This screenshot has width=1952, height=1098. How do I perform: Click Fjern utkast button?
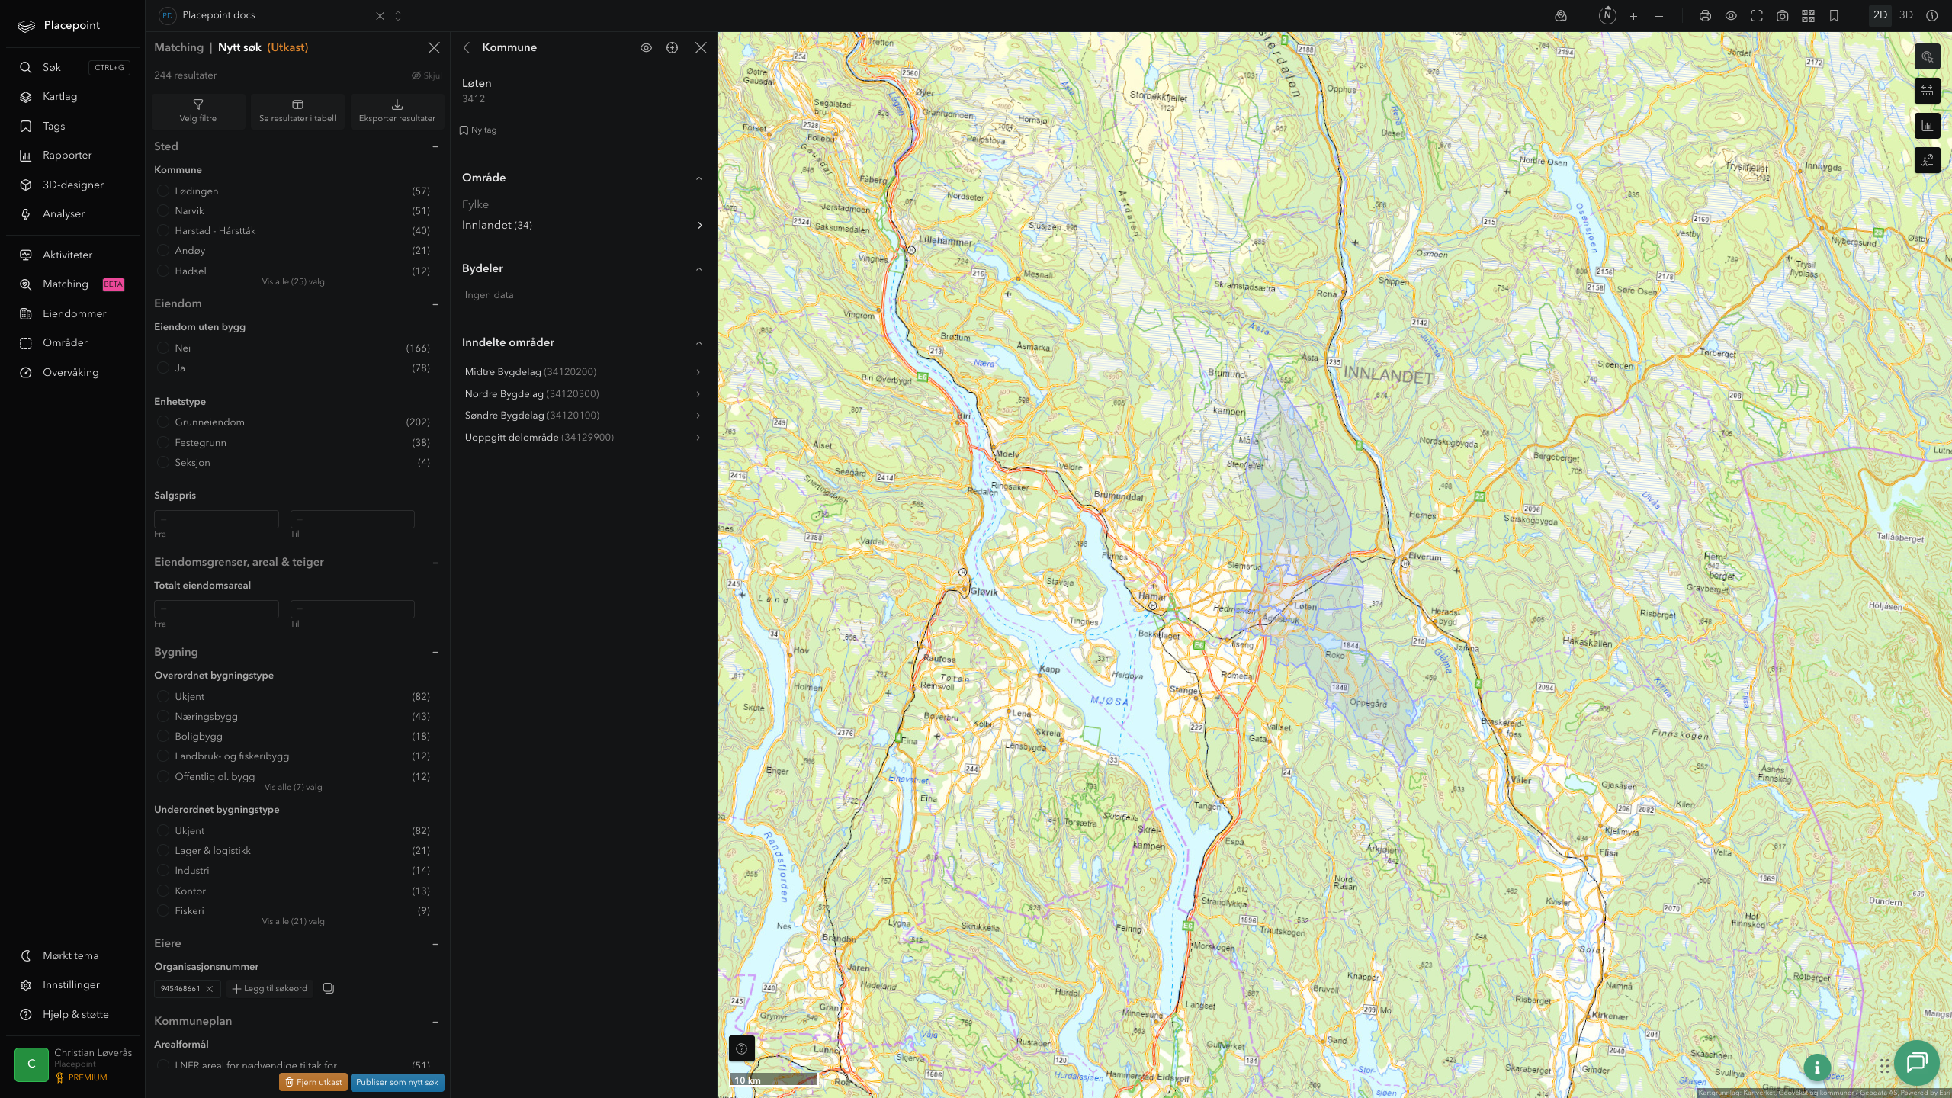pyautogui.click(x=313, y=1082)
